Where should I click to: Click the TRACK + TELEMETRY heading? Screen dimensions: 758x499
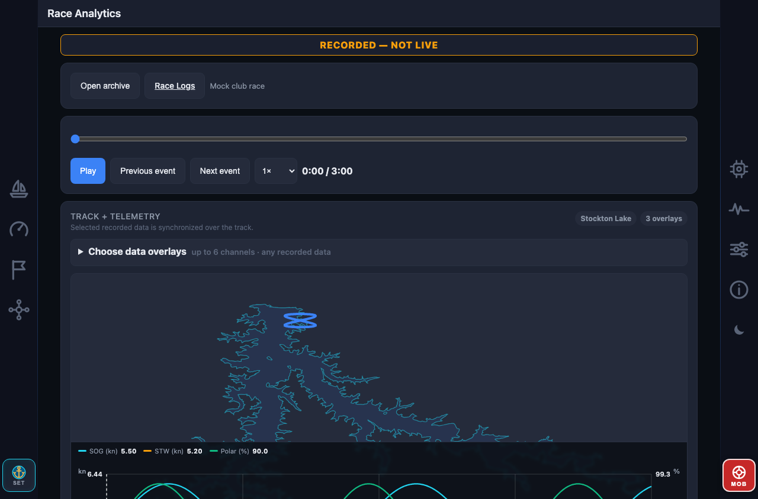click(115, 216)
